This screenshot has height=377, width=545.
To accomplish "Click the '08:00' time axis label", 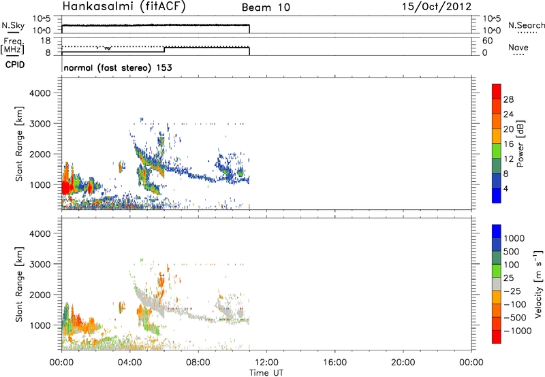I will click(198, 363).
